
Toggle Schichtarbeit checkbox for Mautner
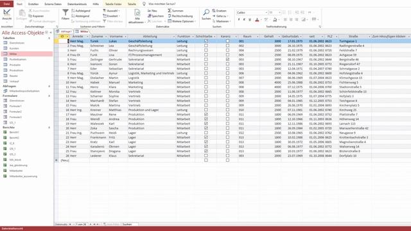[x=206, y=114]
